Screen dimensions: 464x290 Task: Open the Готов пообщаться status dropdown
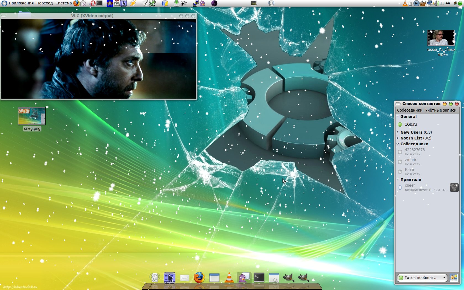(422, 278)
